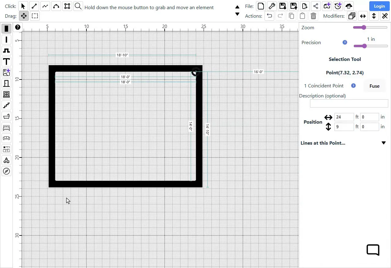Screen dimensions: 391x268
Task: Open the kitchen cabinets tool
Action: (6, 149)
